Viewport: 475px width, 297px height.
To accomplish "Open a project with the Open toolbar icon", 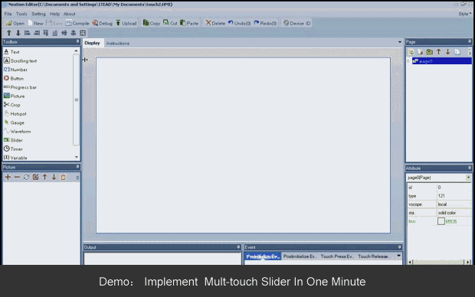I will 15,23.
